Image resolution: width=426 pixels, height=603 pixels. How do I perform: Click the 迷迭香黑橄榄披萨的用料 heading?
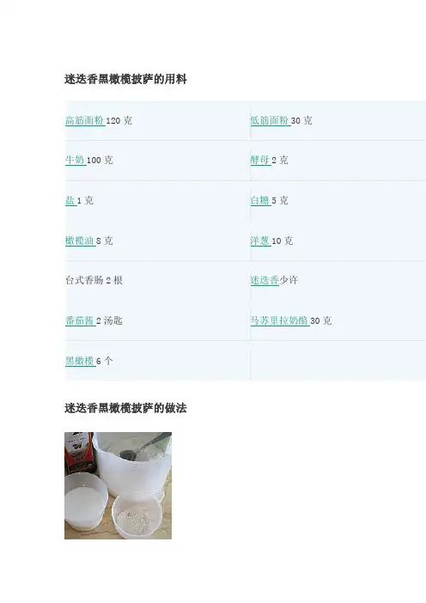[125, 79]
